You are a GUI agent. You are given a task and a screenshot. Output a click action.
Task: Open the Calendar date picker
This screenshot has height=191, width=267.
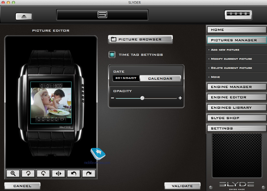coord(160,79)
